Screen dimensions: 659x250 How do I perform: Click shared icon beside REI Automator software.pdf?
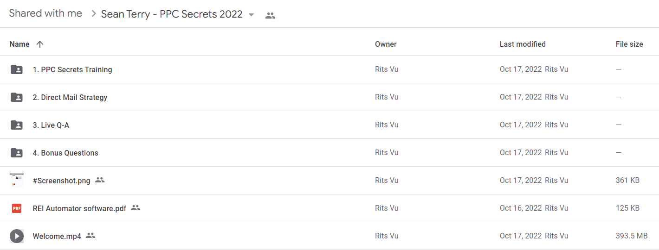136,208
